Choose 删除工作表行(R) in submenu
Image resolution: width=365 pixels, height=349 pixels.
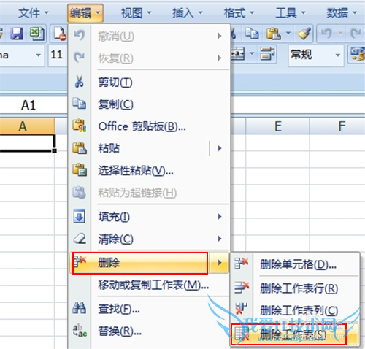(295, 288)
